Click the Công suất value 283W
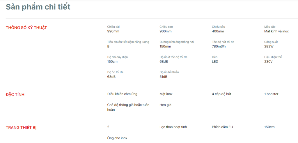The height and width of the screenshot is (143, 298). pyautogui.click(x=269, y=46)
